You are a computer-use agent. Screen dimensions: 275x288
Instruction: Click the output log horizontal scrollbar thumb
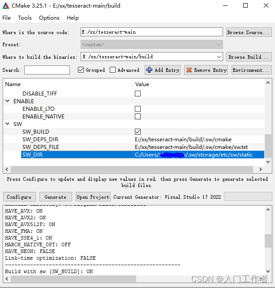coord(73,279)
